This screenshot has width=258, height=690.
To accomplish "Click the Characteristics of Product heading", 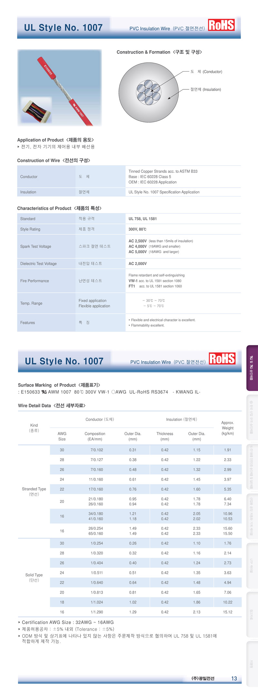I will pos(59,208).
